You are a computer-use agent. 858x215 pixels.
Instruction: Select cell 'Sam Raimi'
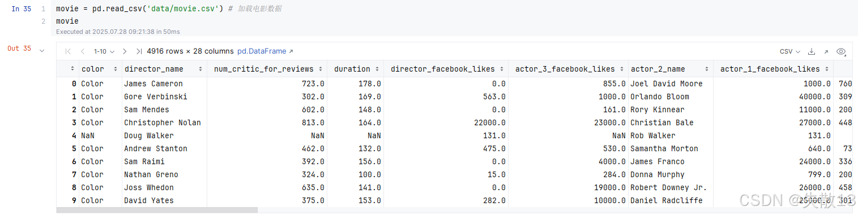pyautogui.click(x=144, y=161)
